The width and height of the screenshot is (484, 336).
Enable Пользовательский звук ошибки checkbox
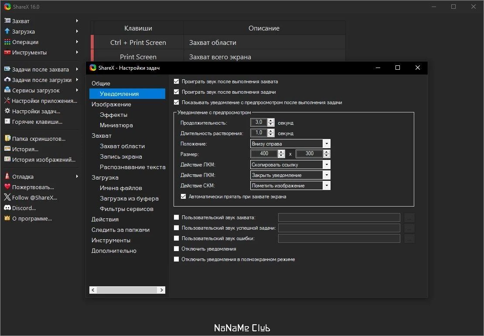click(x=176, y=238)
